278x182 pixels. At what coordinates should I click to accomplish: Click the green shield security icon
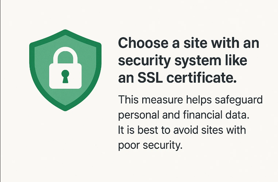click(x=65, y=70)
